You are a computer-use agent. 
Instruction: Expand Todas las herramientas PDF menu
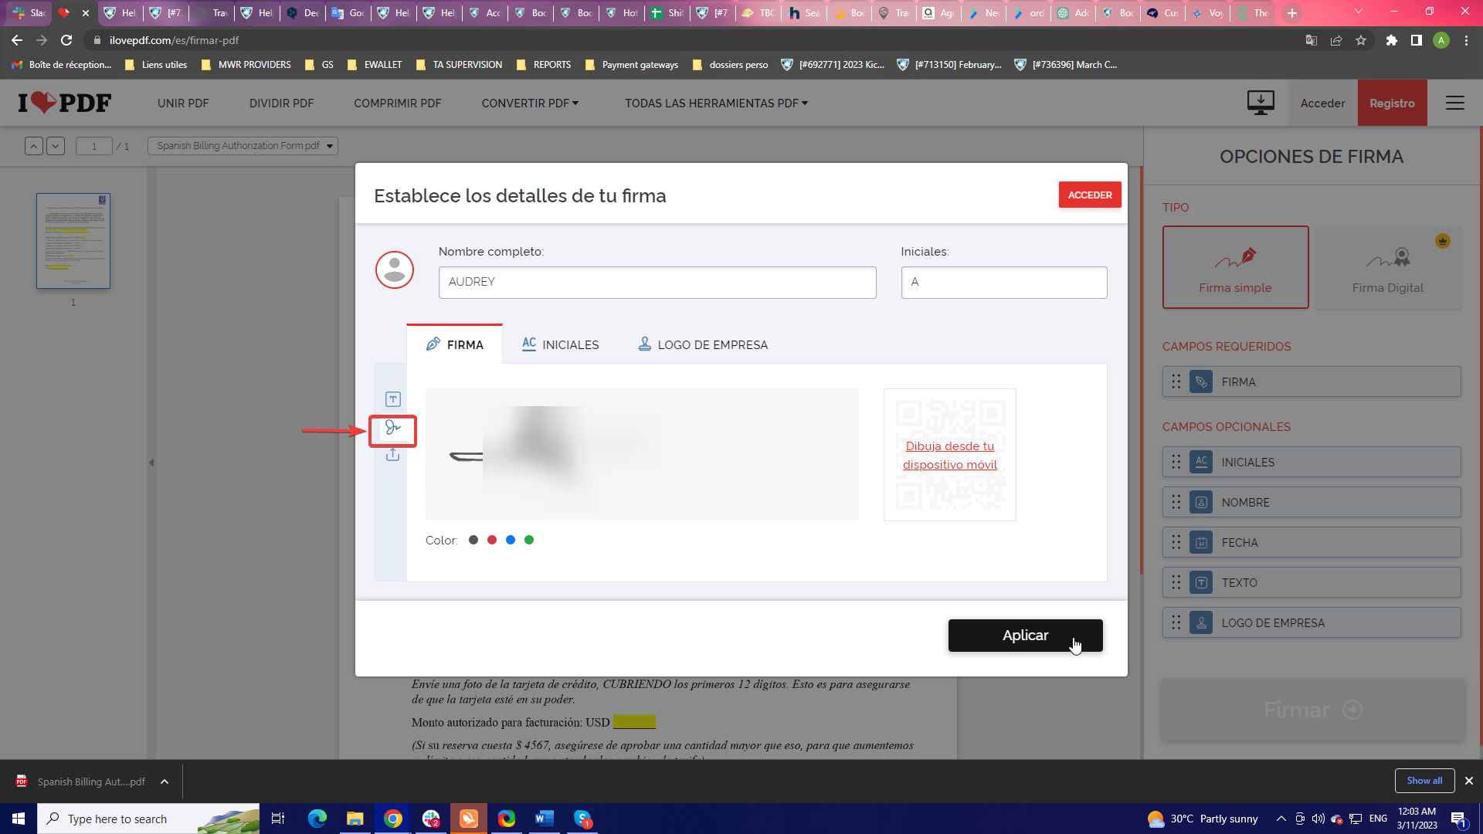(716, 103)
